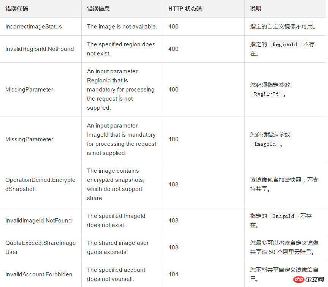Click 404 status in InvalidAccount.Forbbiden row
Image resolution: width=328 pixels, height=287 pixels.
tap(173, 274)
